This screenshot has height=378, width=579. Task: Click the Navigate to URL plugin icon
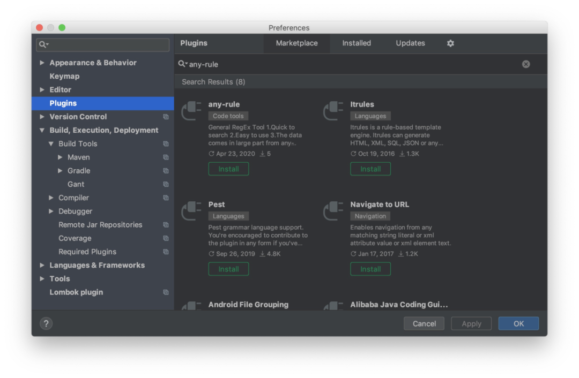pos(333,211)
